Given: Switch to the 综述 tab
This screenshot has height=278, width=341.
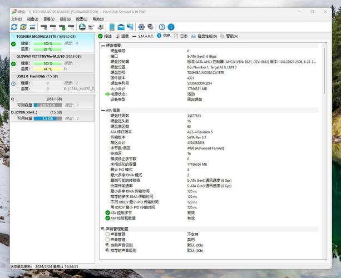Looking at the screenshot, I should [105, 36].
